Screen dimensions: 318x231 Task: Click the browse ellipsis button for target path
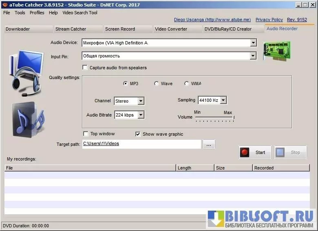[x=209, y=145]
